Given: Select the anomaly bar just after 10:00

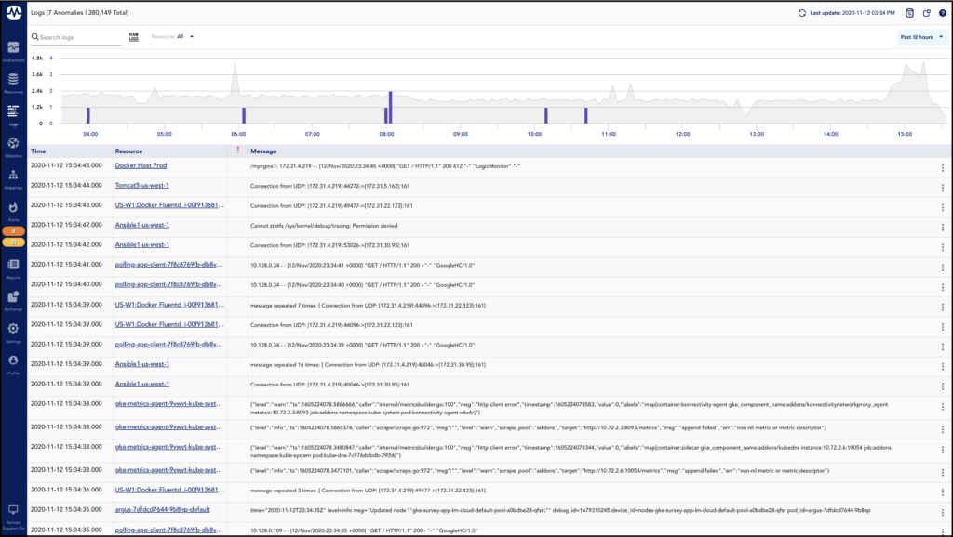Looking at the screenshot, I should [545, 115].
